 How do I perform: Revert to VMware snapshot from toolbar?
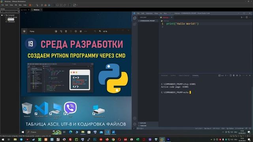pyautogui.click(x=45, y=5)
